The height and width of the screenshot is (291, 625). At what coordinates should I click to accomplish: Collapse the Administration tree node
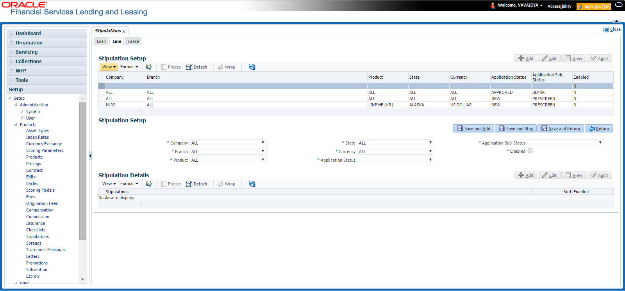pyautogui.click(x=16, y=105)
